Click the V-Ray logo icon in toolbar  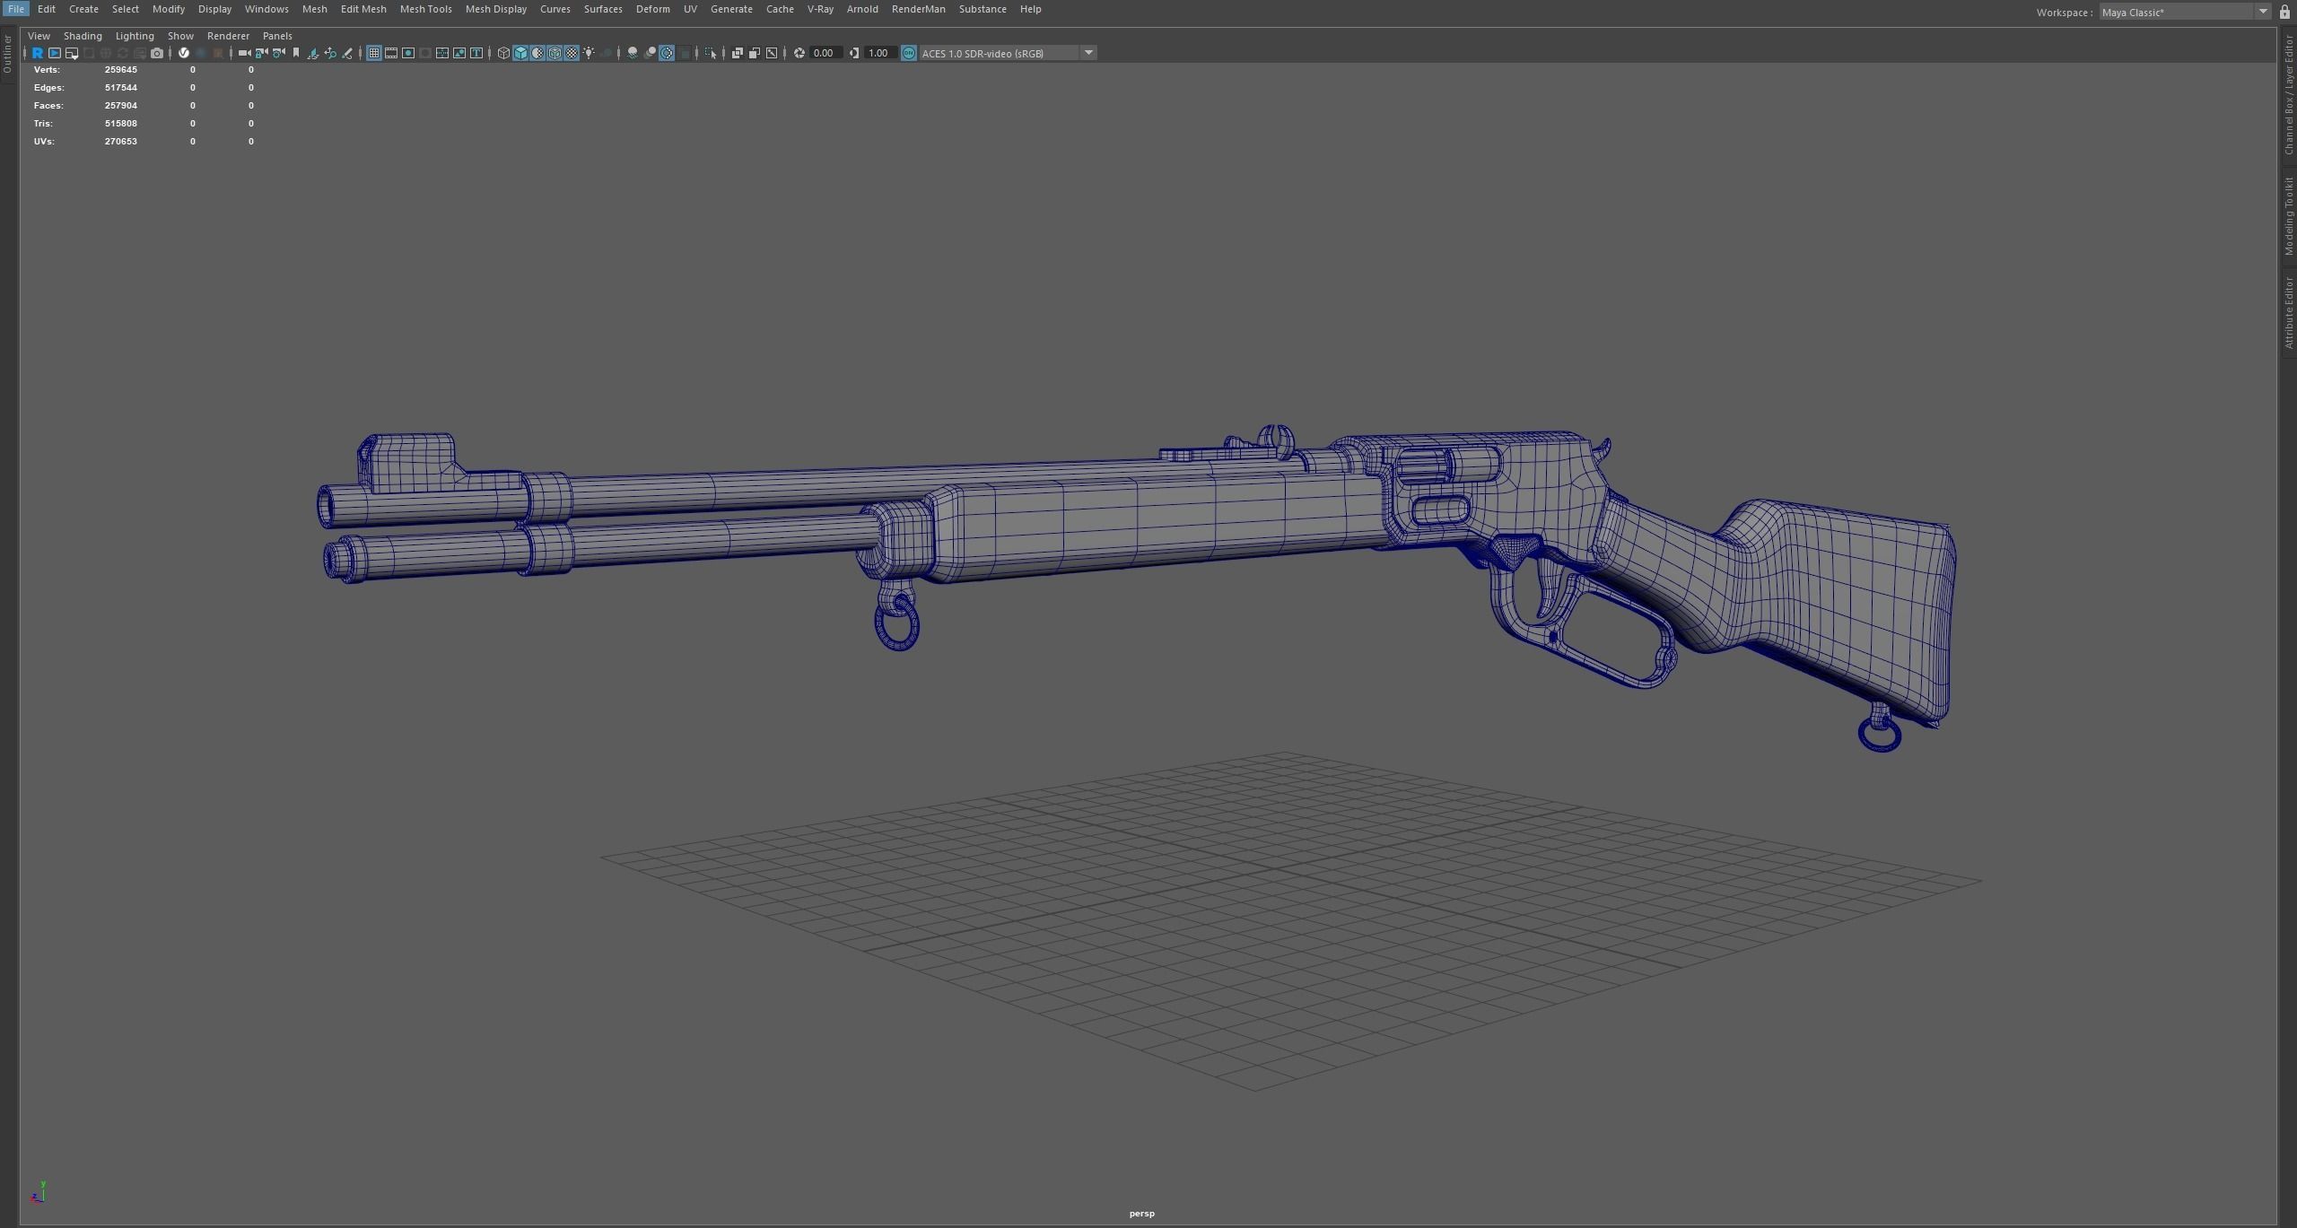coord(184,53)
